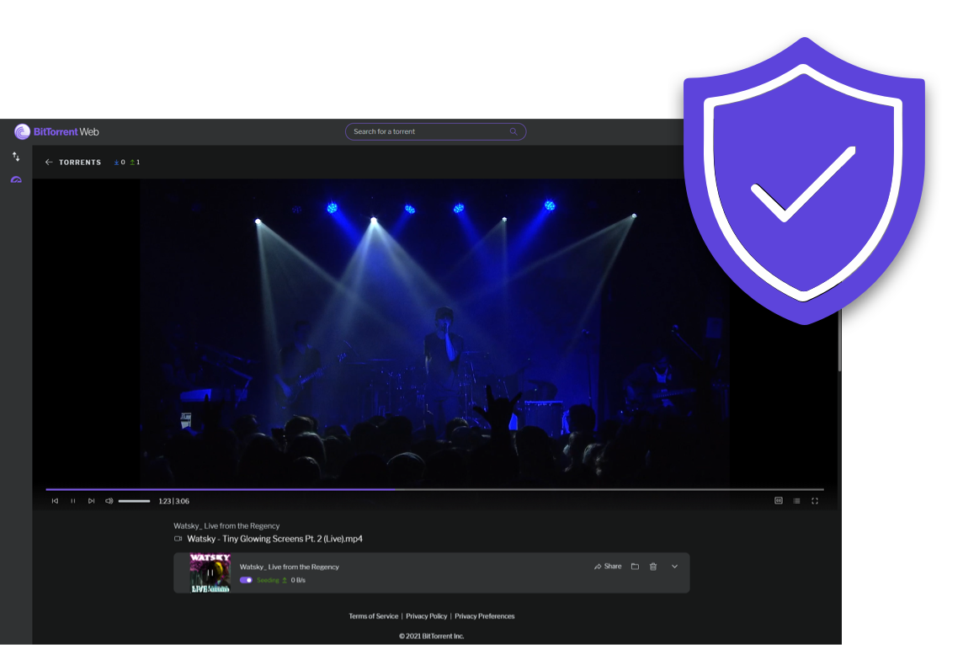Viewport: 963px width, 645px height.
Task: Click the Watsky album thumbnail
Action: pos(210,573)
